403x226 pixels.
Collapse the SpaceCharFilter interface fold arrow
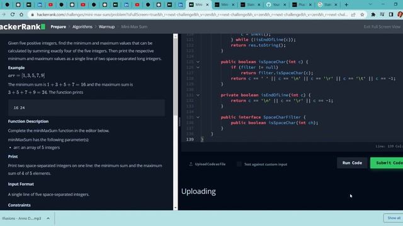coord(198,117)
